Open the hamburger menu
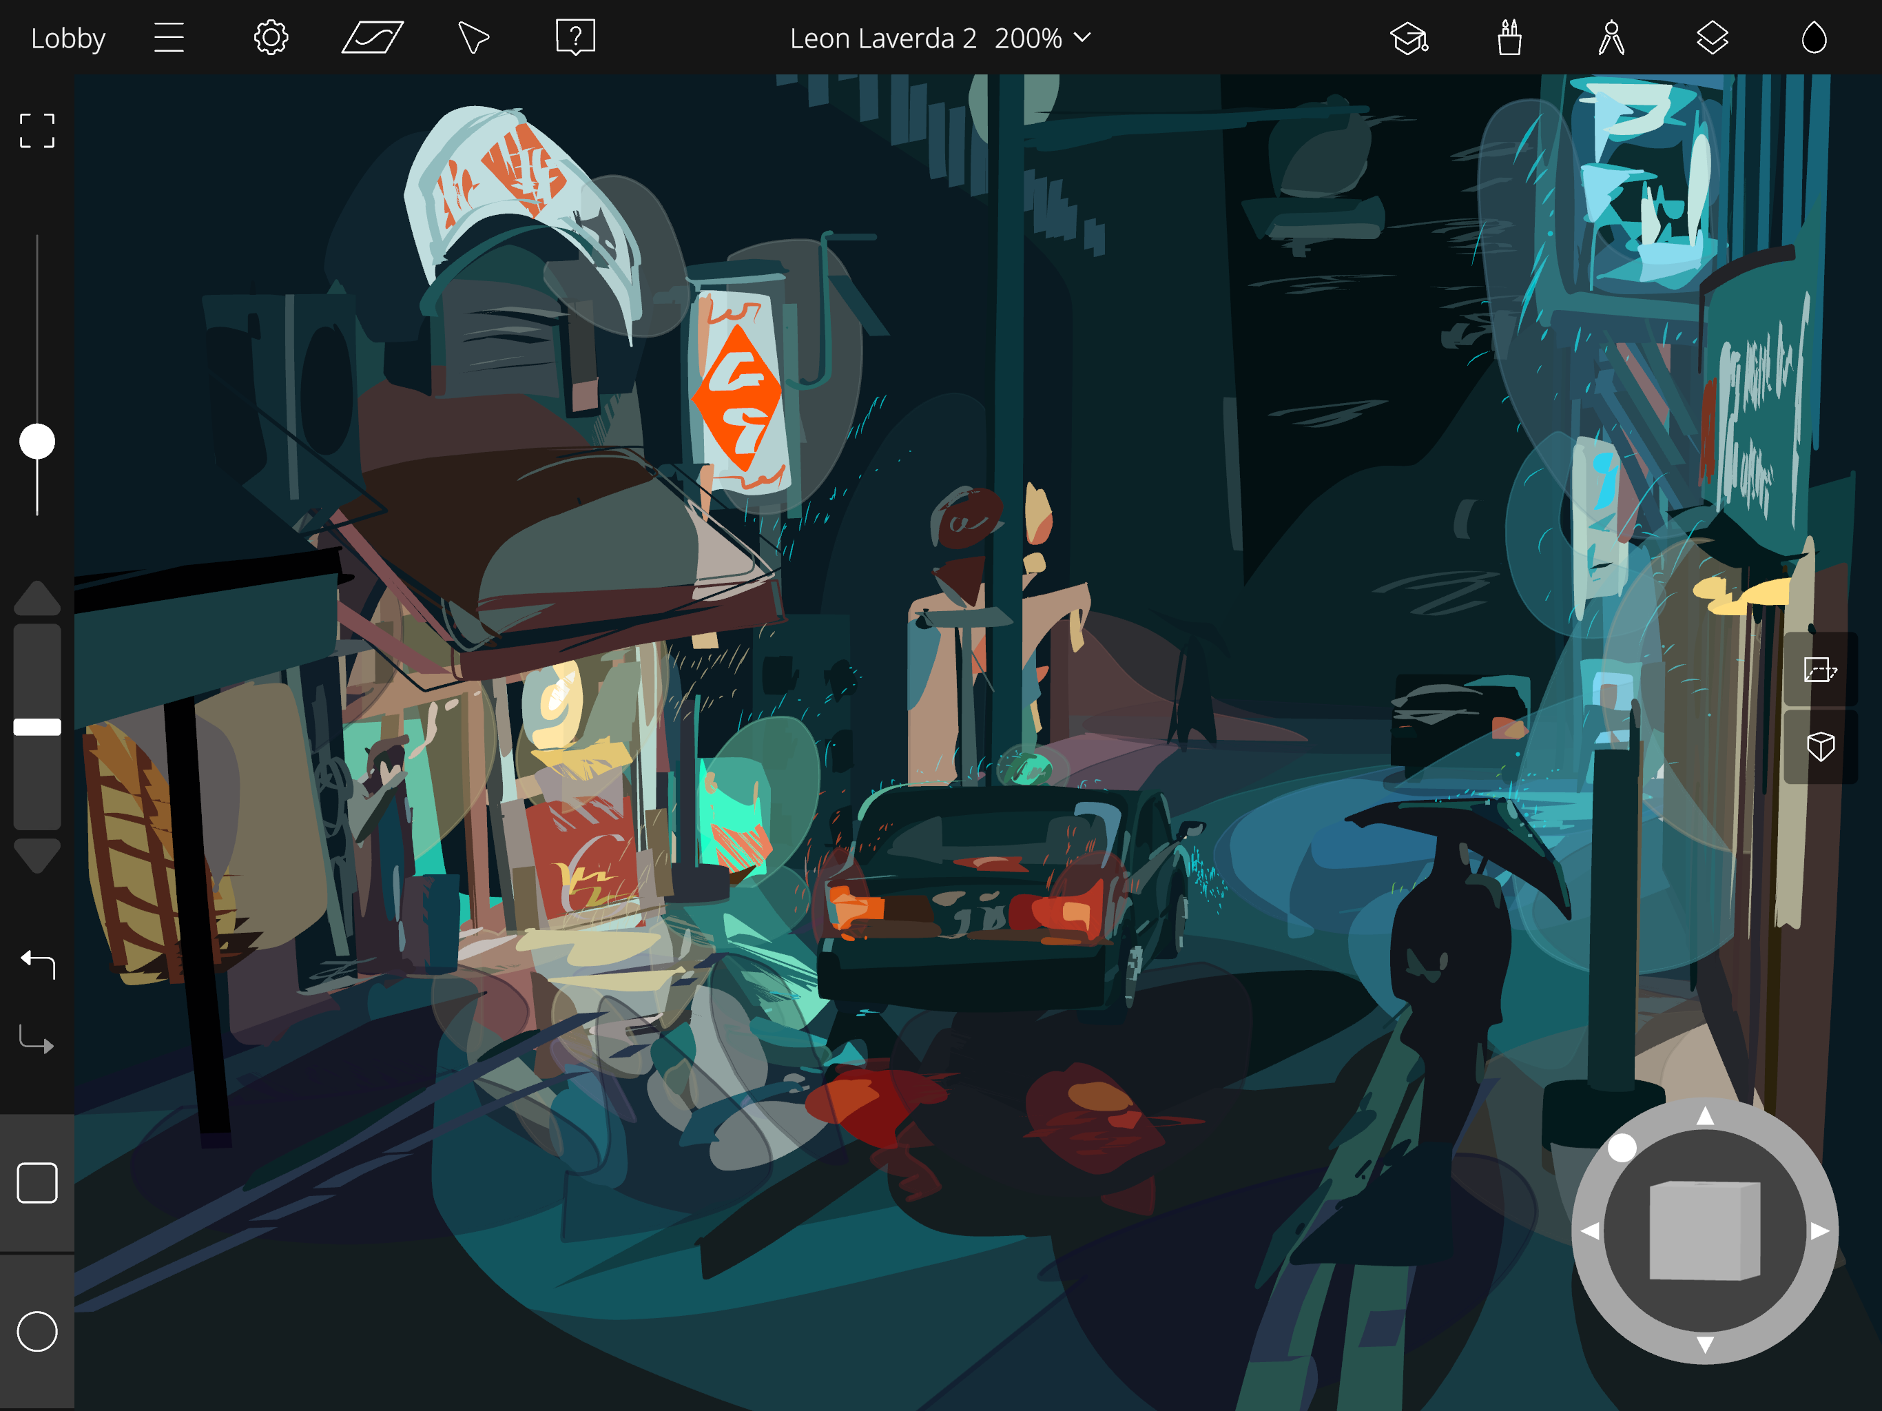Screen dimensions: 1882x1411 (x=169, y=39)
